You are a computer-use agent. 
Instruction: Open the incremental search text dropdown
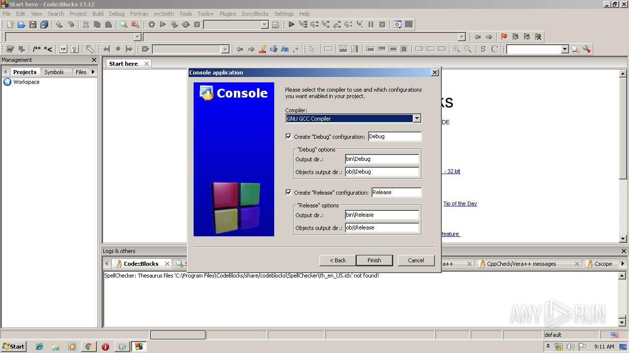click(x=225, y=49)
